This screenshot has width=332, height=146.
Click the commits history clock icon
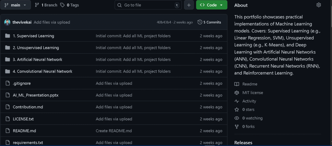(x=200, y=22)
